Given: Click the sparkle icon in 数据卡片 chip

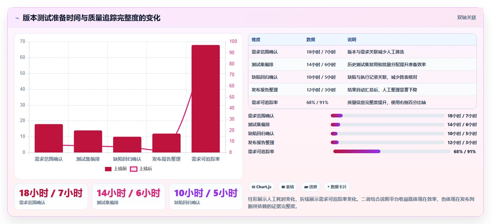Looking at the screenshot, I should (328, 187).
